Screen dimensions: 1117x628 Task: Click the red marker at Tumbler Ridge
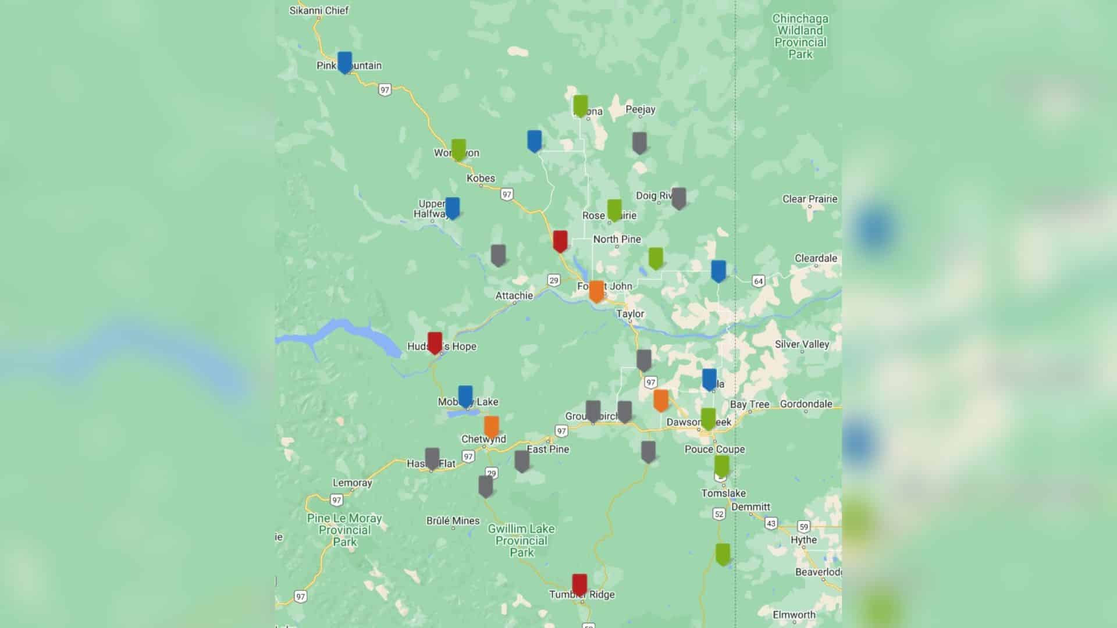[579, 584]
